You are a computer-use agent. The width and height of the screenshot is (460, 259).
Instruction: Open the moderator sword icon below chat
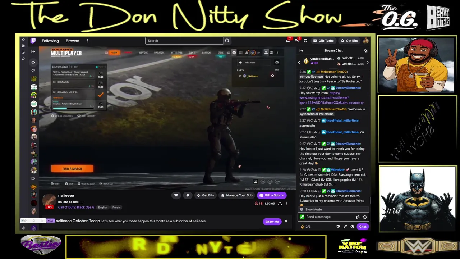click(345, 227)
